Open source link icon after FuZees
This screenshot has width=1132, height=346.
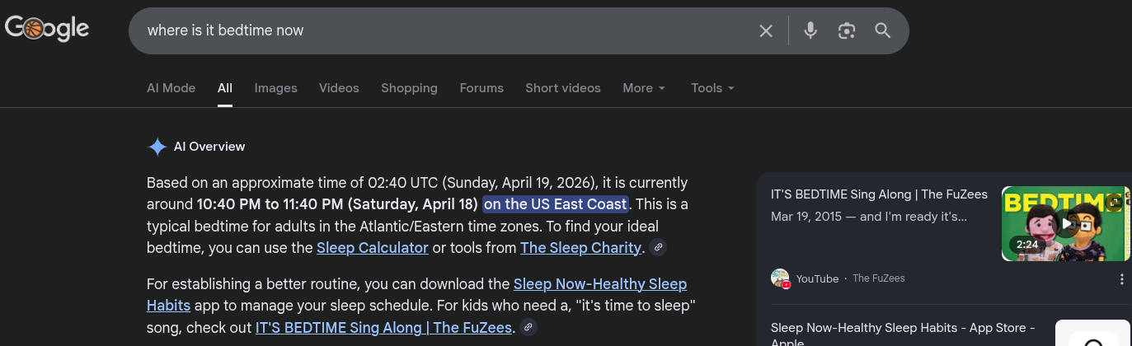coord(528,327)
